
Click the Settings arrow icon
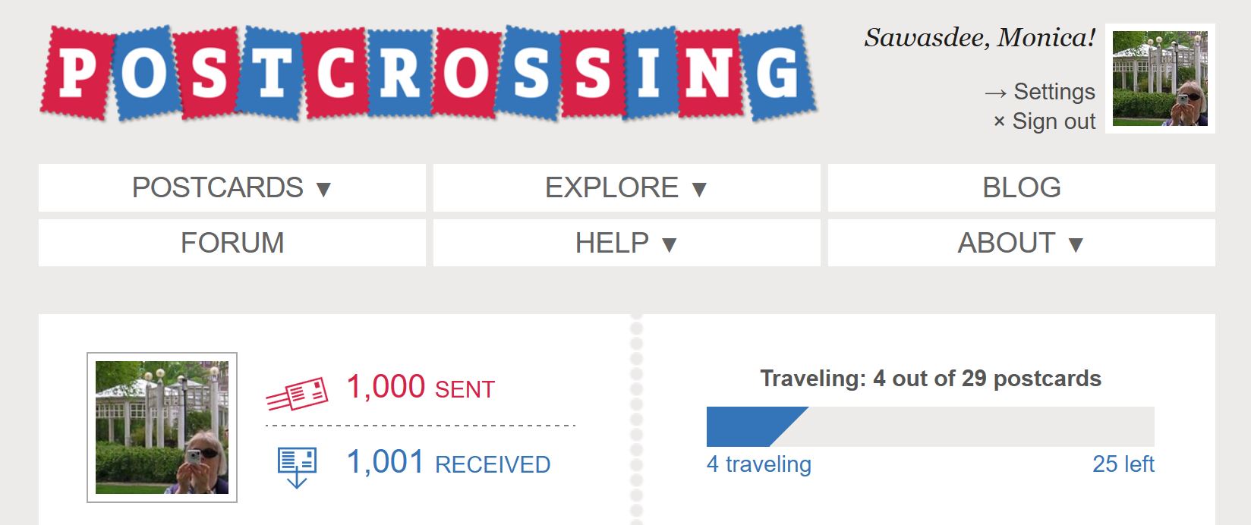point(995,93)
